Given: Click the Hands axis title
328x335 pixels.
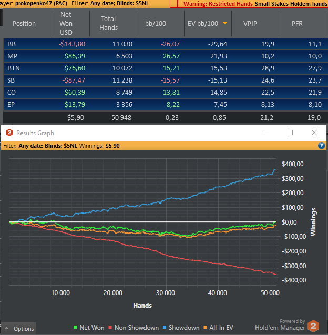Looking at the screenshot, I should click(142, 306).
